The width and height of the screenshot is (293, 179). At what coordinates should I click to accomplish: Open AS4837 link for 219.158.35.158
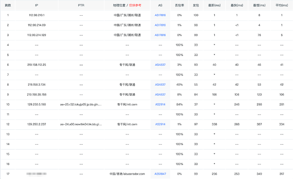point(160,95)
